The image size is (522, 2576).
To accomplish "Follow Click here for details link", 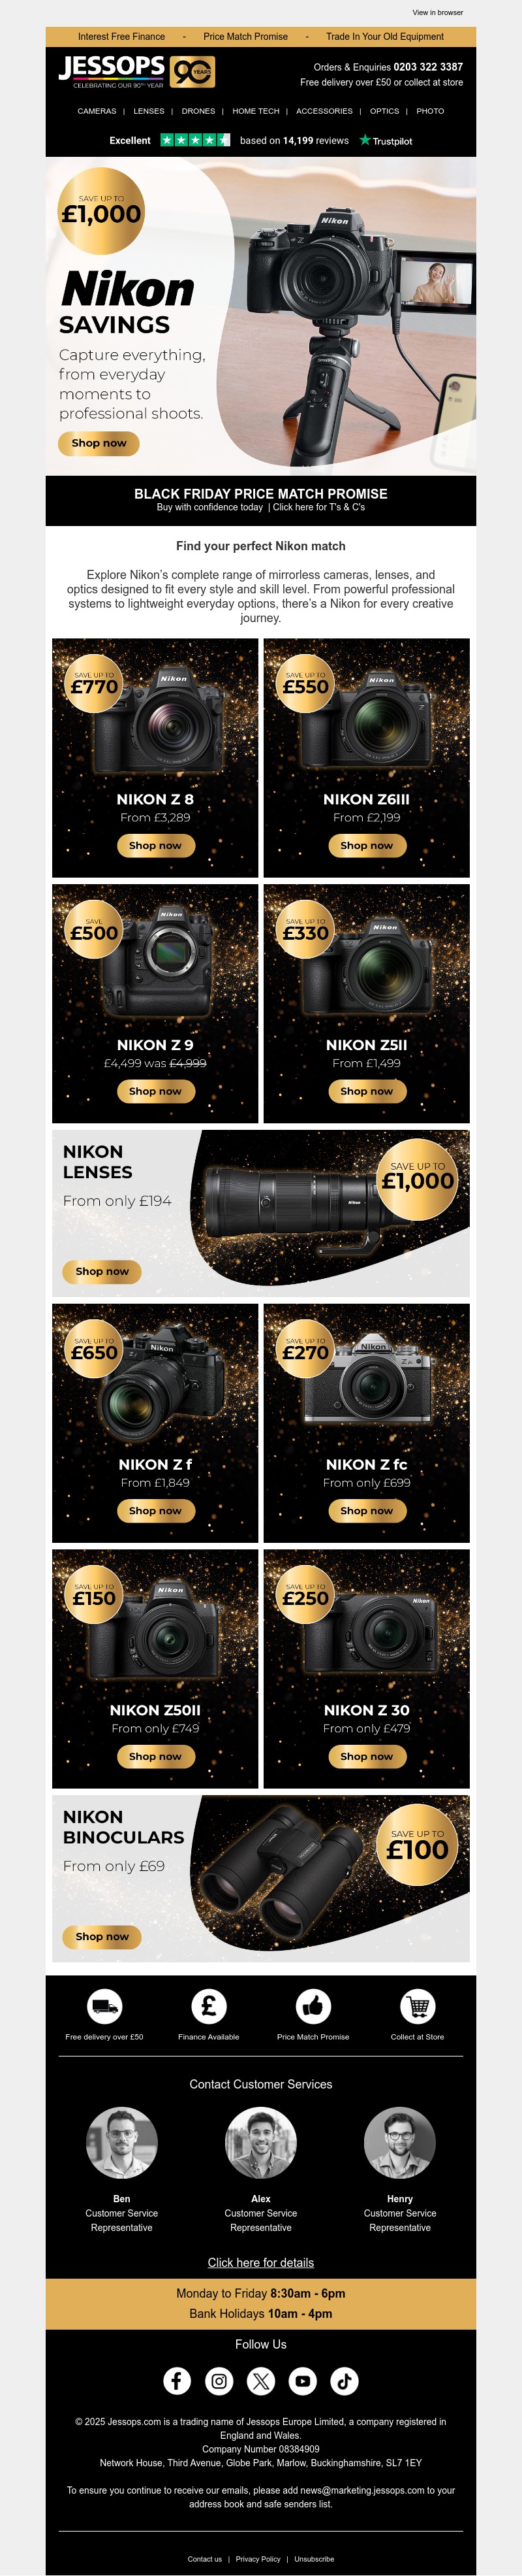I will 260,2263.
